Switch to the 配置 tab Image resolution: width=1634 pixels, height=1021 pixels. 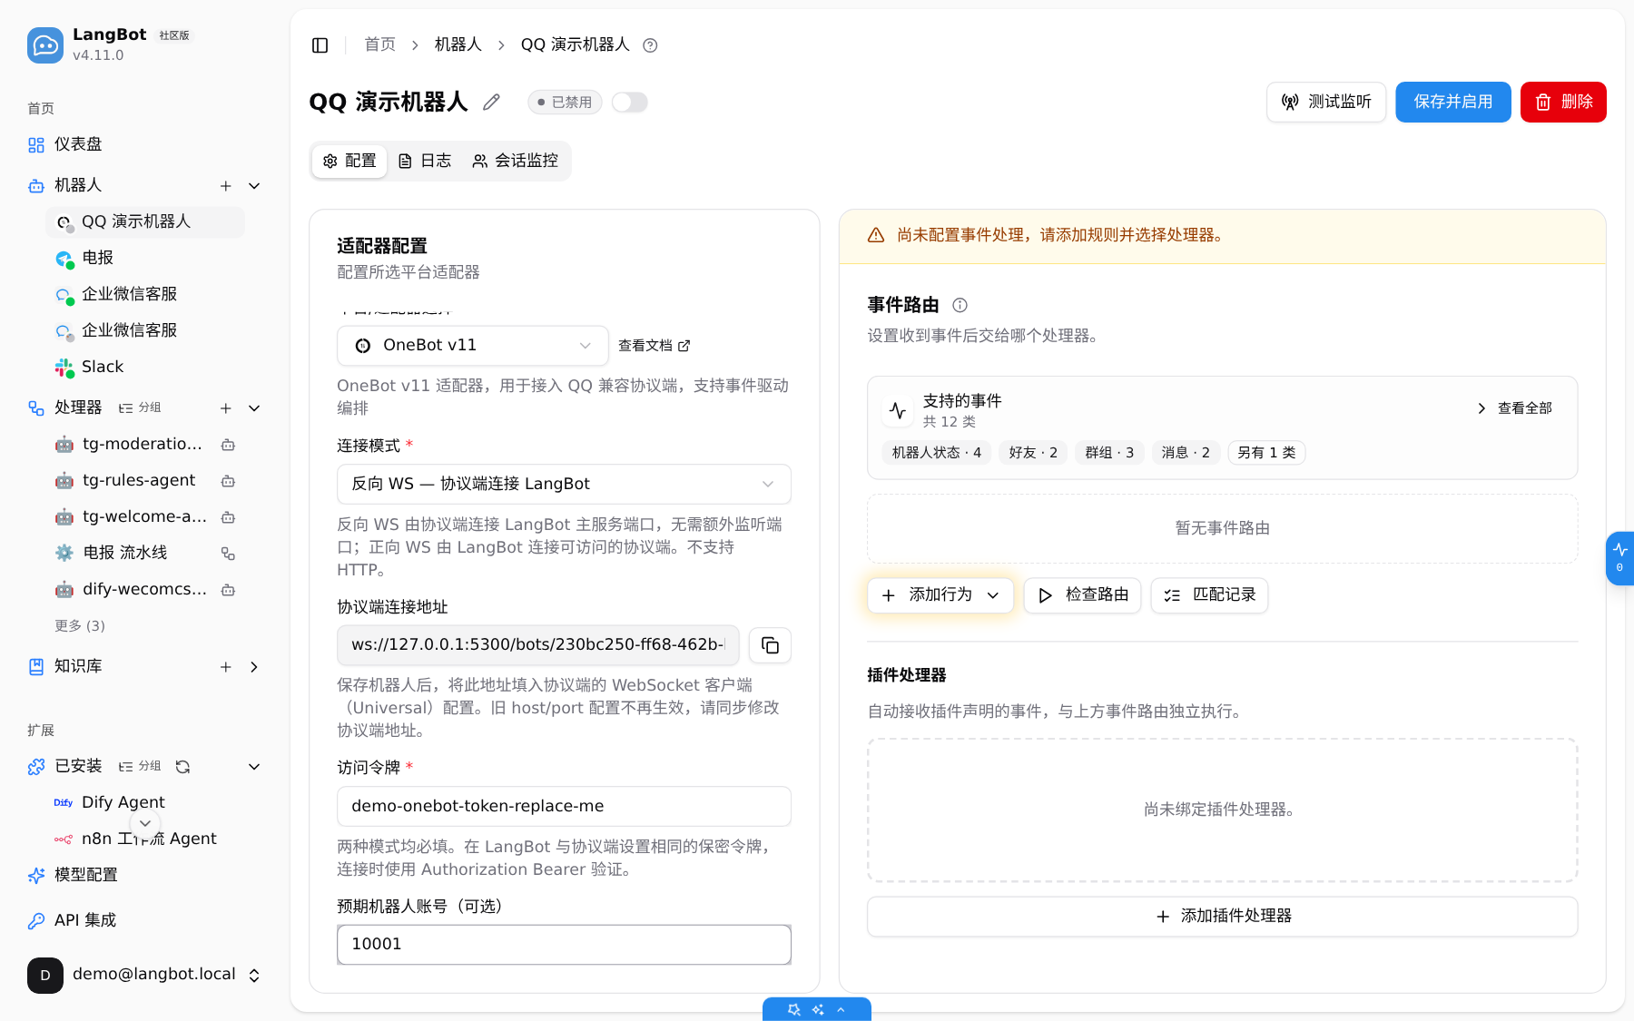point(349,162)
